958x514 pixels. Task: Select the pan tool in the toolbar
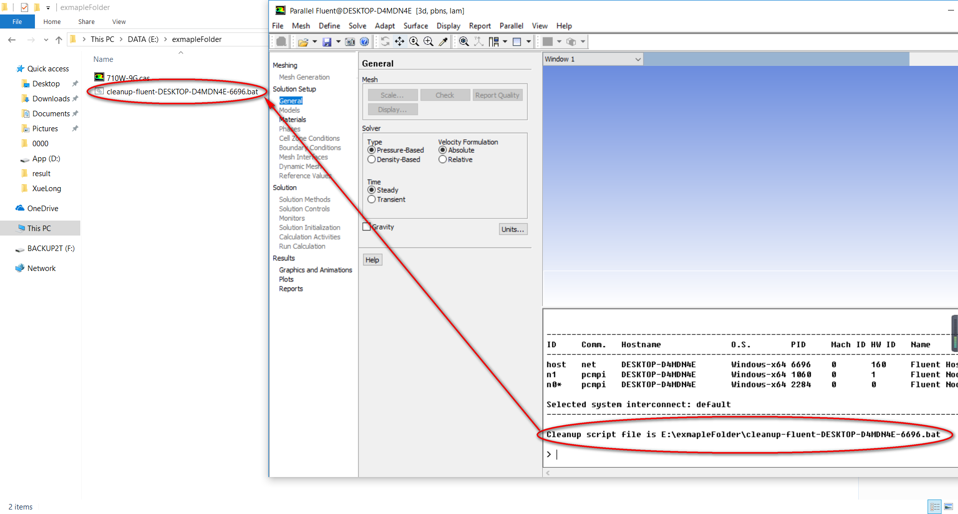point(400,42)
